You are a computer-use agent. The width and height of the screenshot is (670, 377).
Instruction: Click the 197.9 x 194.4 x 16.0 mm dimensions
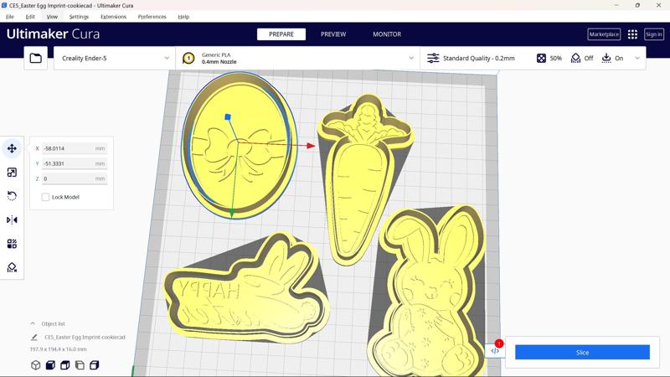tap(58, 349)
